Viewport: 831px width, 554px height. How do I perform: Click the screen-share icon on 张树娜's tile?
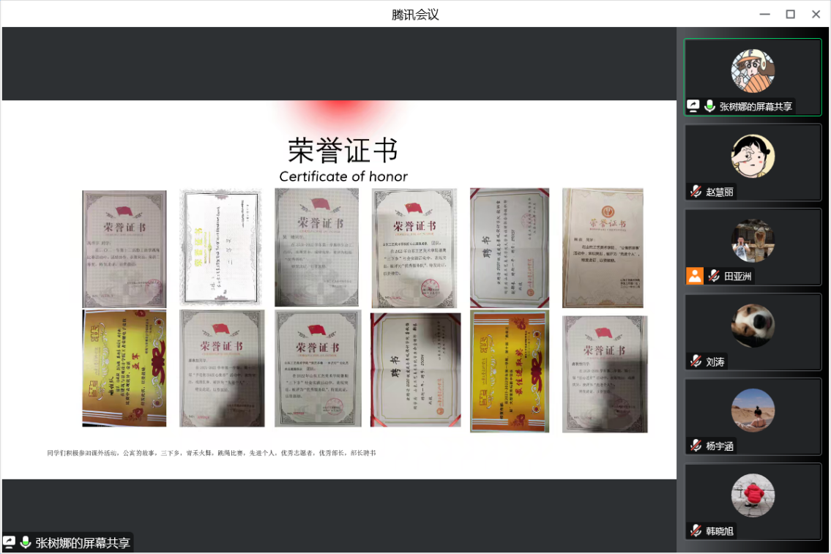pos(693,106)
